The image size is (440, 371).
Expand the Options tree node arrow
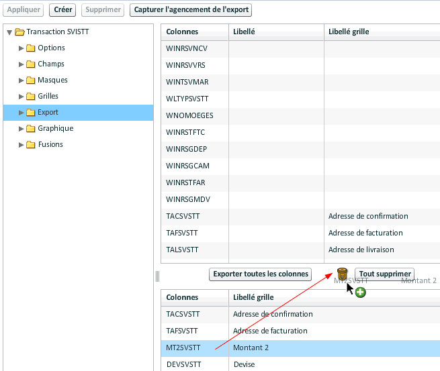pyautogui.click(x=21, y=48)
